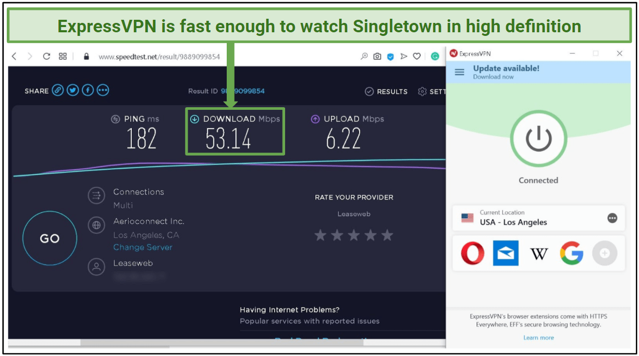Click the Aerioconnect Inc. globe icon
Image resolution: width=639 pixels, height=356 pixels.
(96, 225)
